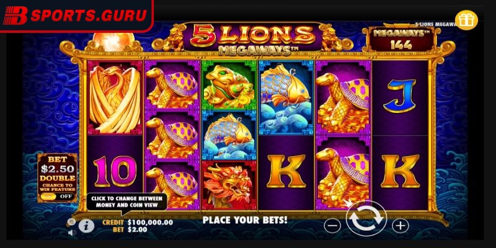
Task: Open the hamburger menu icon
Action: tap(71, 221)
